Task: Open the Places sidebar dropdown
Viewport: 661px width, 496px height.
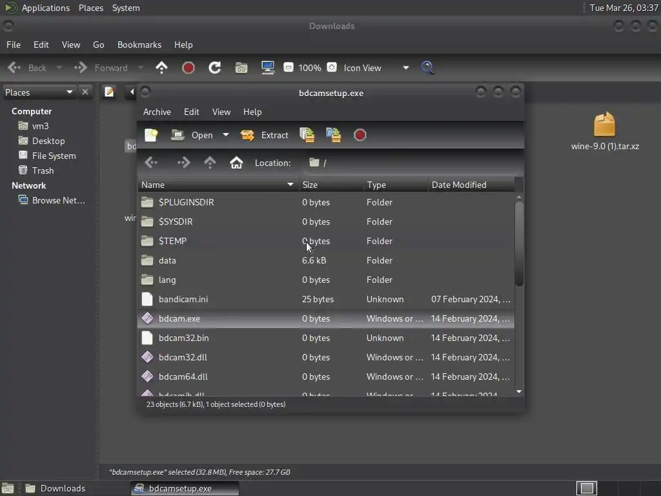Action: click(39, 92)
